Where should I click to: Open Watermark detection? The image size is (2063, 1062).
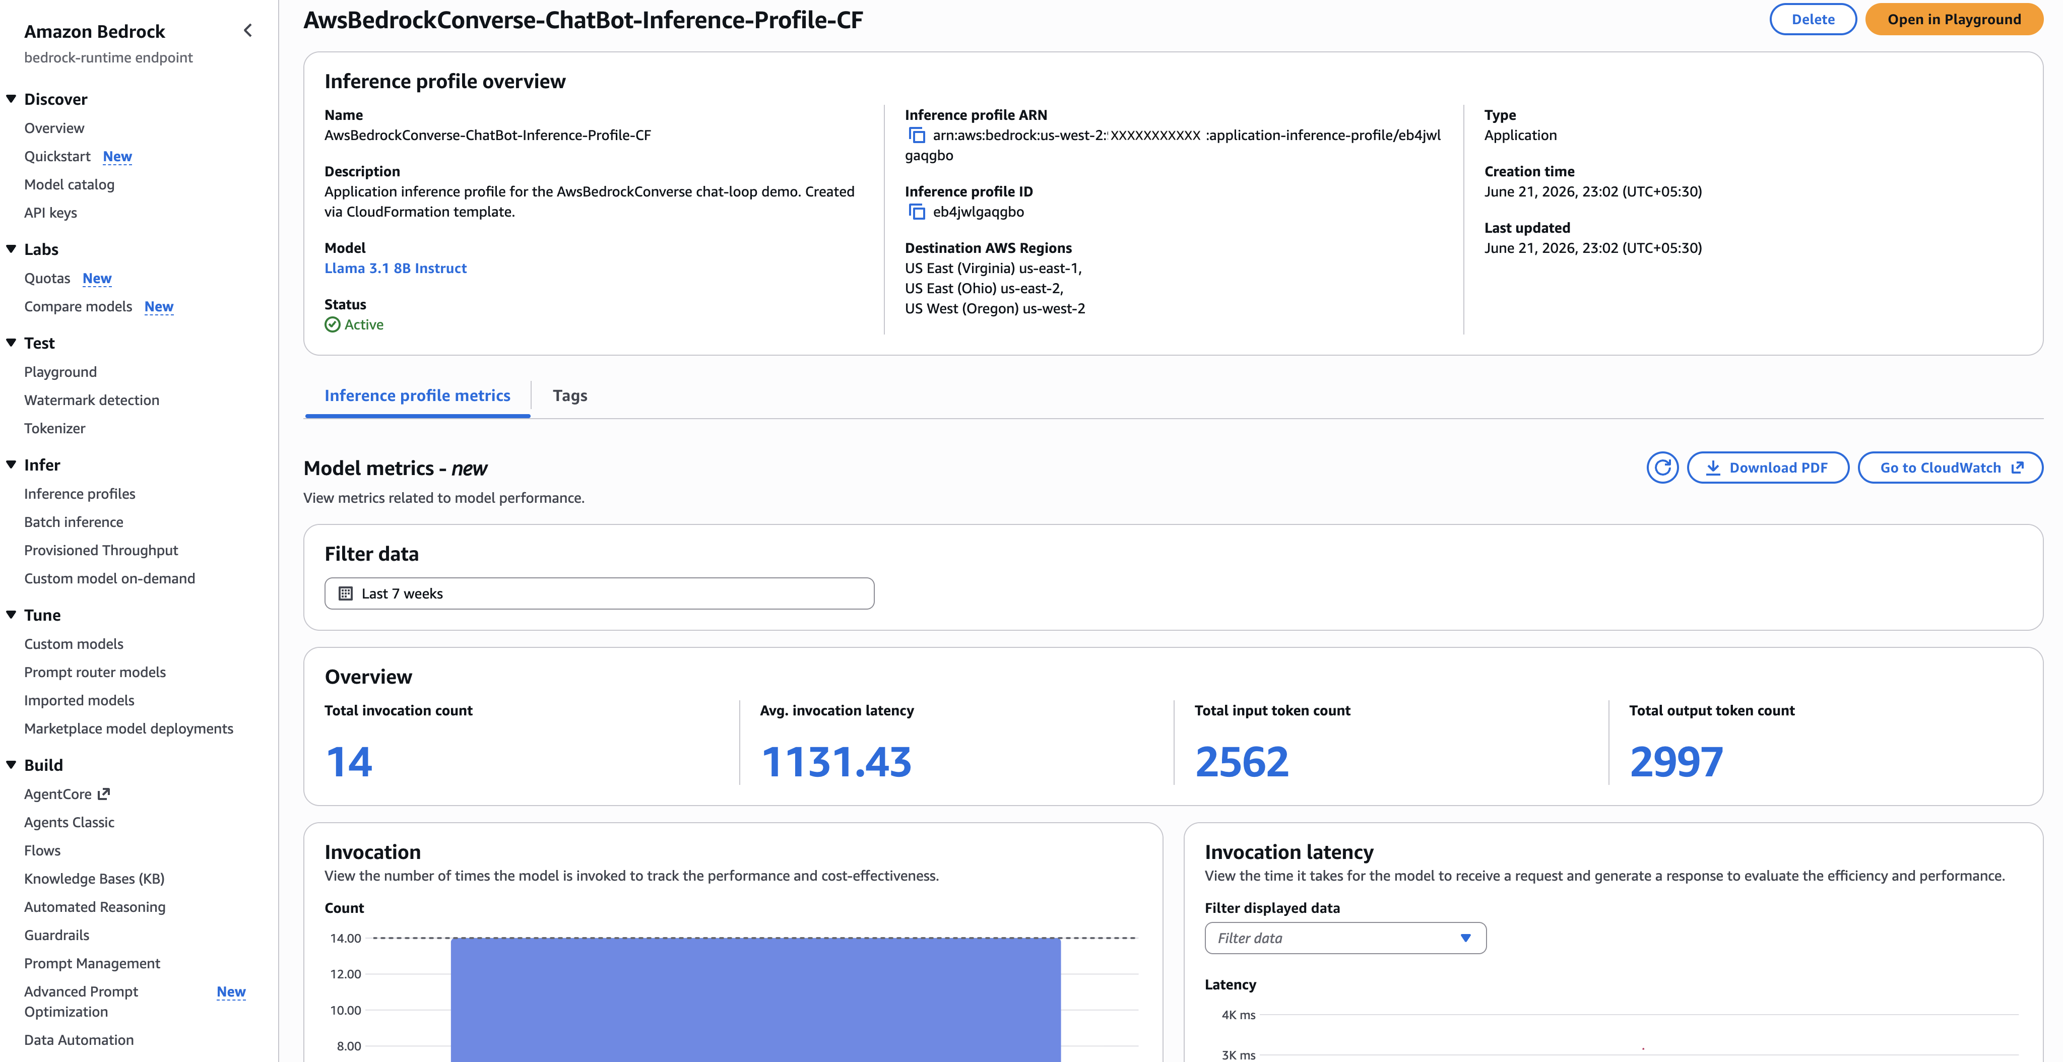92,400
